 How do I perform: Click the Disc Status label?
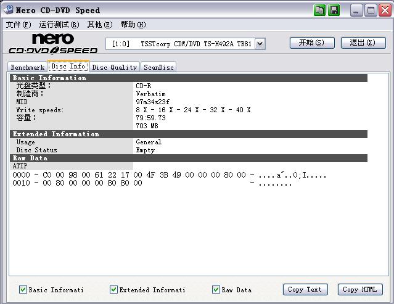pyautogui.click(x=36, y=150)
